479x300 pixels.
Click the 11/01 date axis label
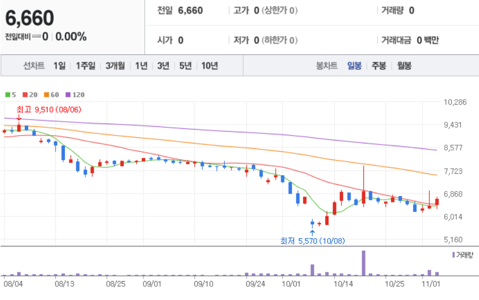tap(431, 284)
